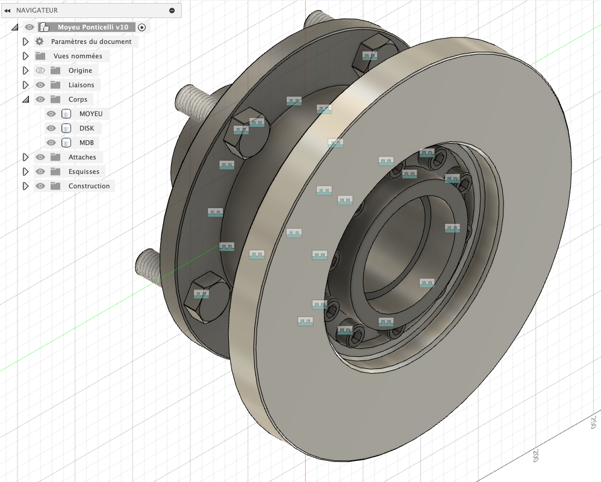Screen dimensions: 601x482
Task: Select the MOYEU body cylinder icon
Action: [66, 114]
